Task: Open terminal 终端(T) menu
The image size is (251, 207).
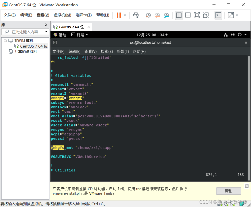Action: tap(123, 51)
